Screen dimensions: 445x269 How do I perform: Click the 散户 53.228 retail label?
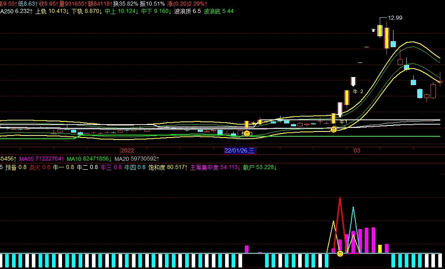[260, 167]
